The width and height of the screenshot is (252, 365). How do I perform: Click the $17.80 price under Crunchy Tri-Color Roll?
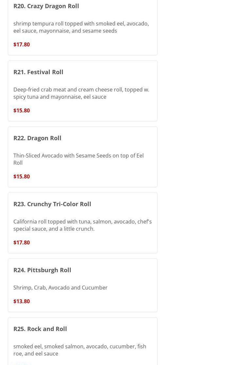(x=22, y=242)
